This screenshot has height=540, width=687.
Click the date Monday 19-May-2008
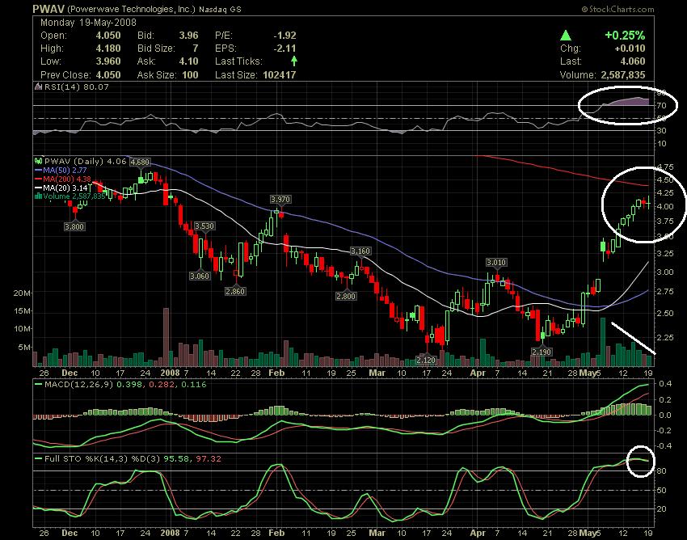[89, 23]
